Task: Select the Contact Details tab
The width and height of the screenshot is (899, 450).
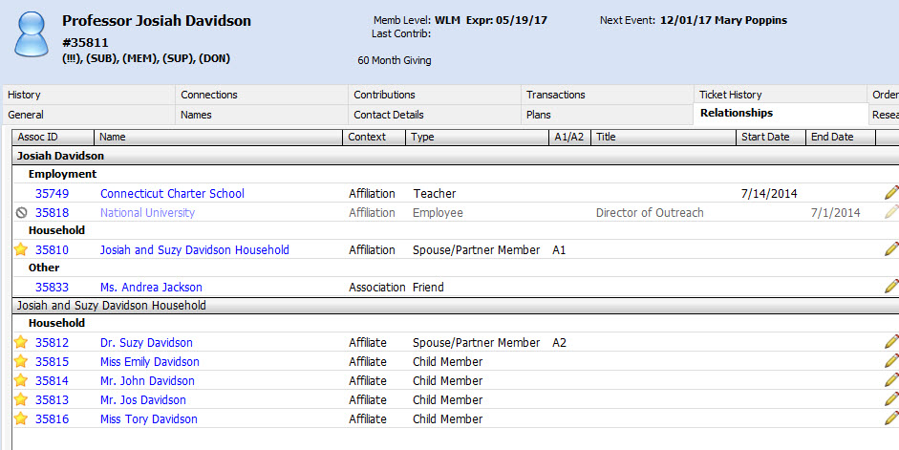Action: pyautogui.click(x=388, y=115)
